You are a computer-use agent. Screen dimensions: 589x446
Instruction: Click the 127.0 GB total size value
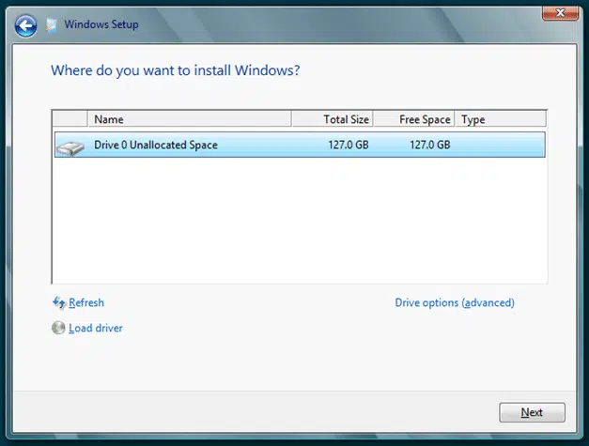[x=349, y=145]
